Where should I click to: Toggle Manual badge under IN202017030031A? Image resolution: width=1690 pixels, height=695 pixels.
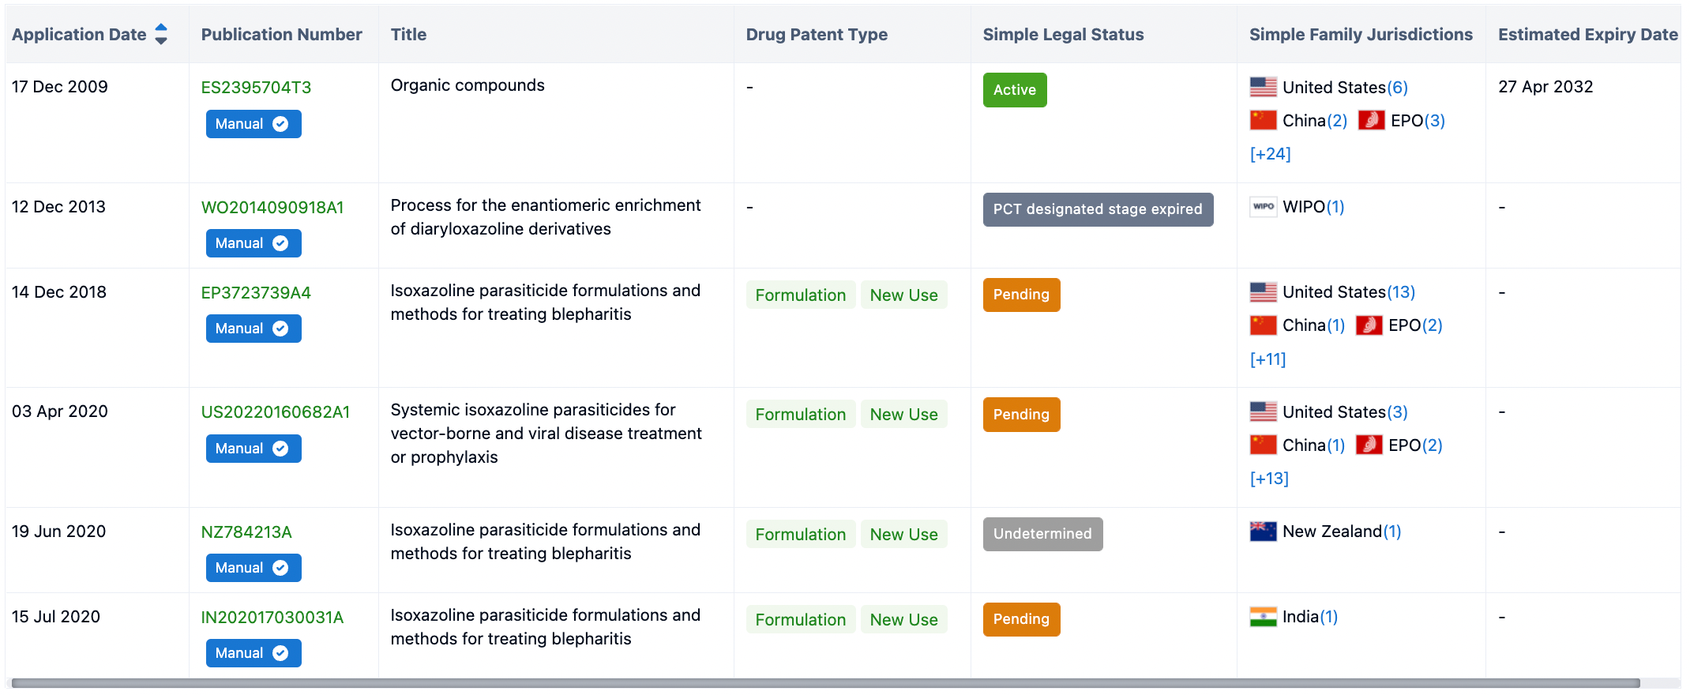(253, 653)
